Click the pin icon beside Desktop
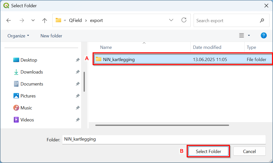Viewport: 273px width, 163px height. [x=78, y=60]
